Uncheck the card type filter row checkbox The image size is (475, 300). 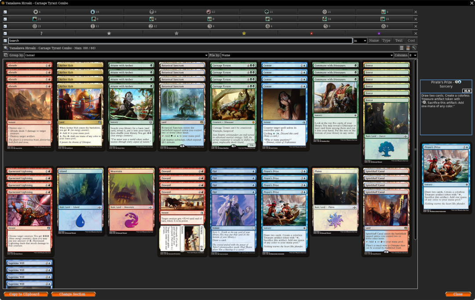5,19
